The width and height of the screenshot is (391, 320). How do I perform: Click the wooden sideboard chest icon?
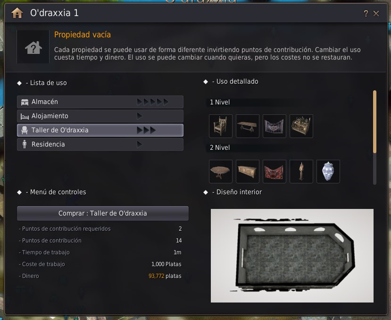[x=247, y=172]
